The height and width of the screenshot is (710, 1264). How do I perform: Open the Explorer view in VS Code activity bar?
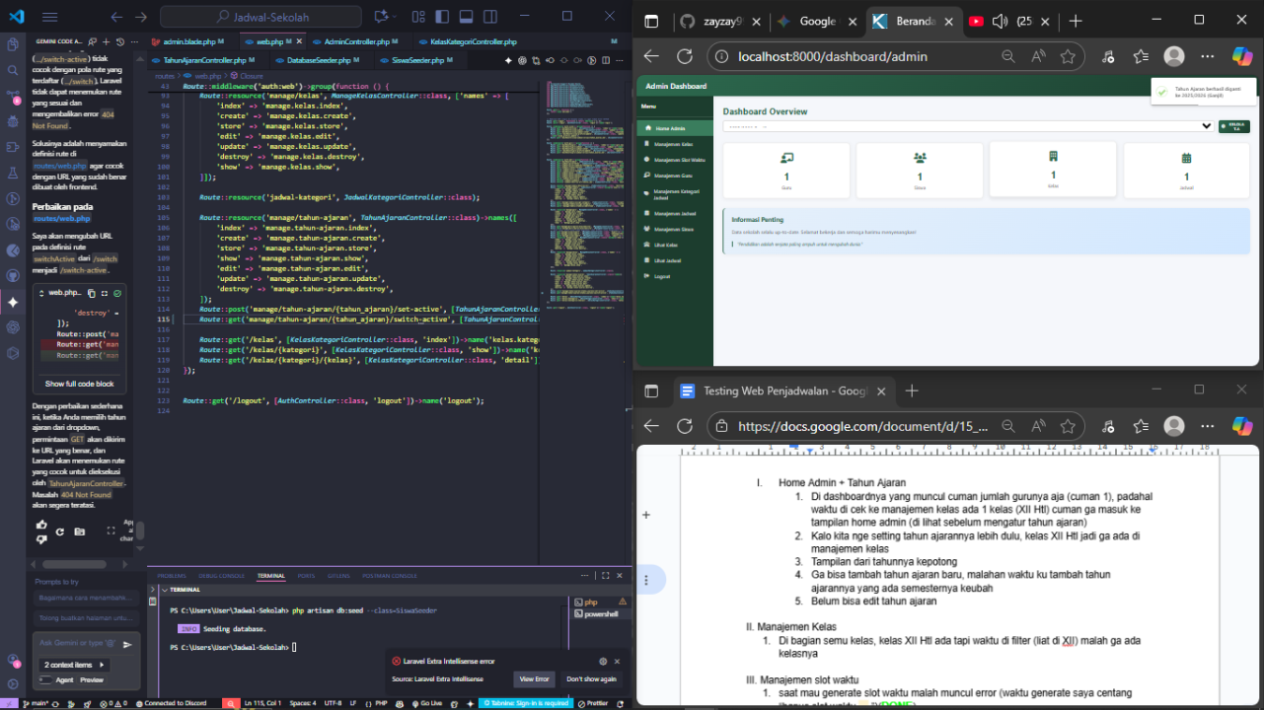14,44
